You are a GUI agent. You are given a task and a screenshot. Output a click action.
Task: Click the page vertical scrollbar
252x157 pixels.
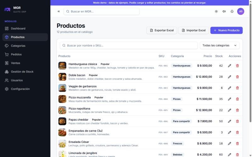(250, 63)
